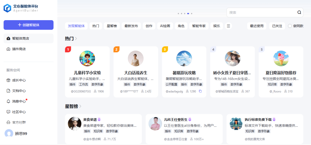
Task: Click the search magnifier icon
Action: 299,12
